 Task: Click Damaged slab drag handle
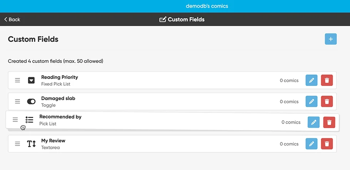[x=17, y=102]
